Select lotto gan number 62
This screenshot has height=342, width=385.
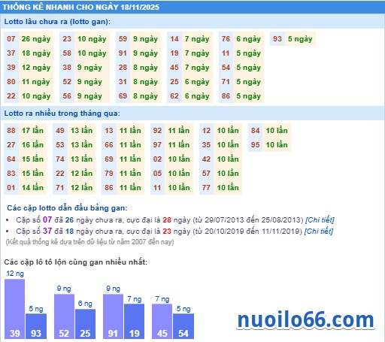pos(174,96)
